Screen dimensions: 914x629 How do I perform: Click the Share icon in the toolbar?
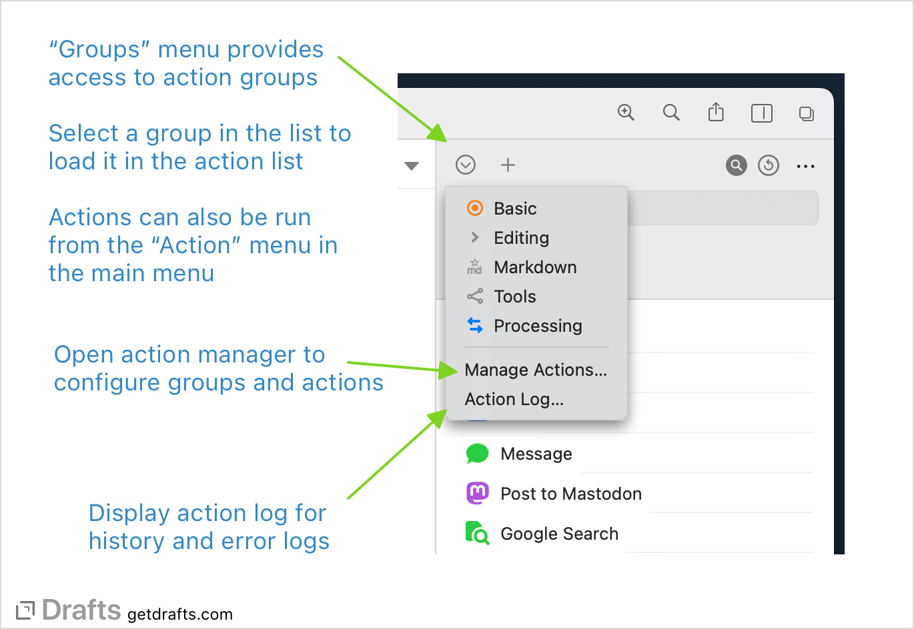(x=716, y=112)
